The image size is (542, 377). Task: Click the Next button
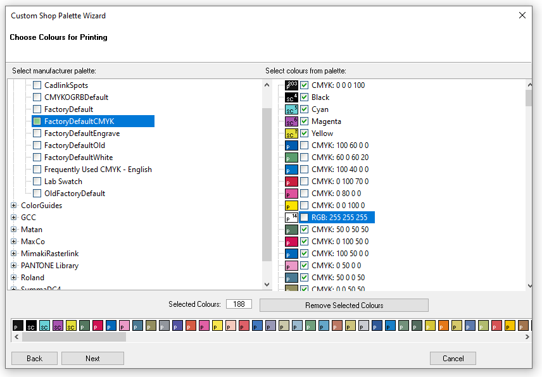[92, 359]
